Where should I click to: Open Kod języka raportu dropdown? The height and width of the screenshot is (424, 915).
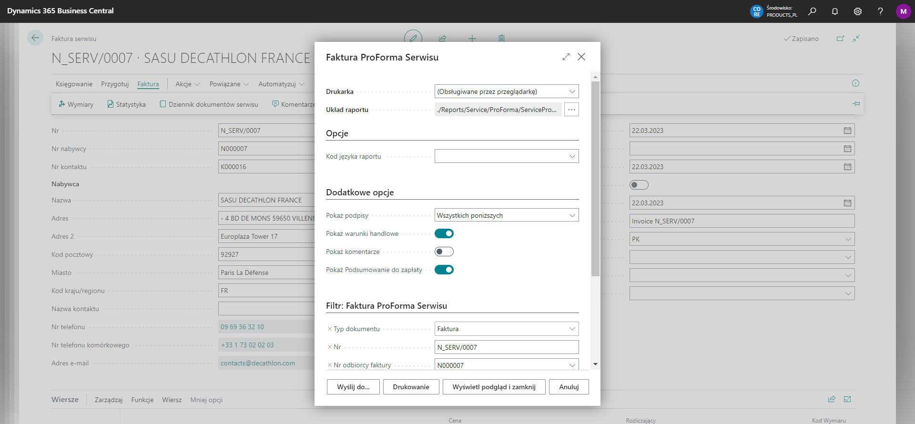(x=572, y=156)
